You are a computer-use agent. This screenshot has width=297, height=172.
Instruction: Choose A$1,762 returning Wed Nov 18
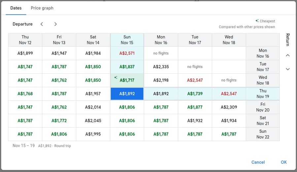pyautogui.click(x=59, y=80)
